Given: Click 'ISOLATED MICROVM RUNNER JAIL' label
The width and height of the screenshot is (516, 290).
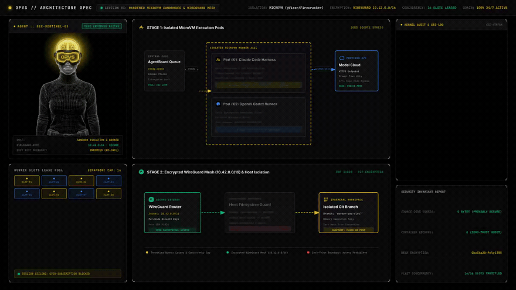Looking at the screenshot, I should [x=233, y=47].
